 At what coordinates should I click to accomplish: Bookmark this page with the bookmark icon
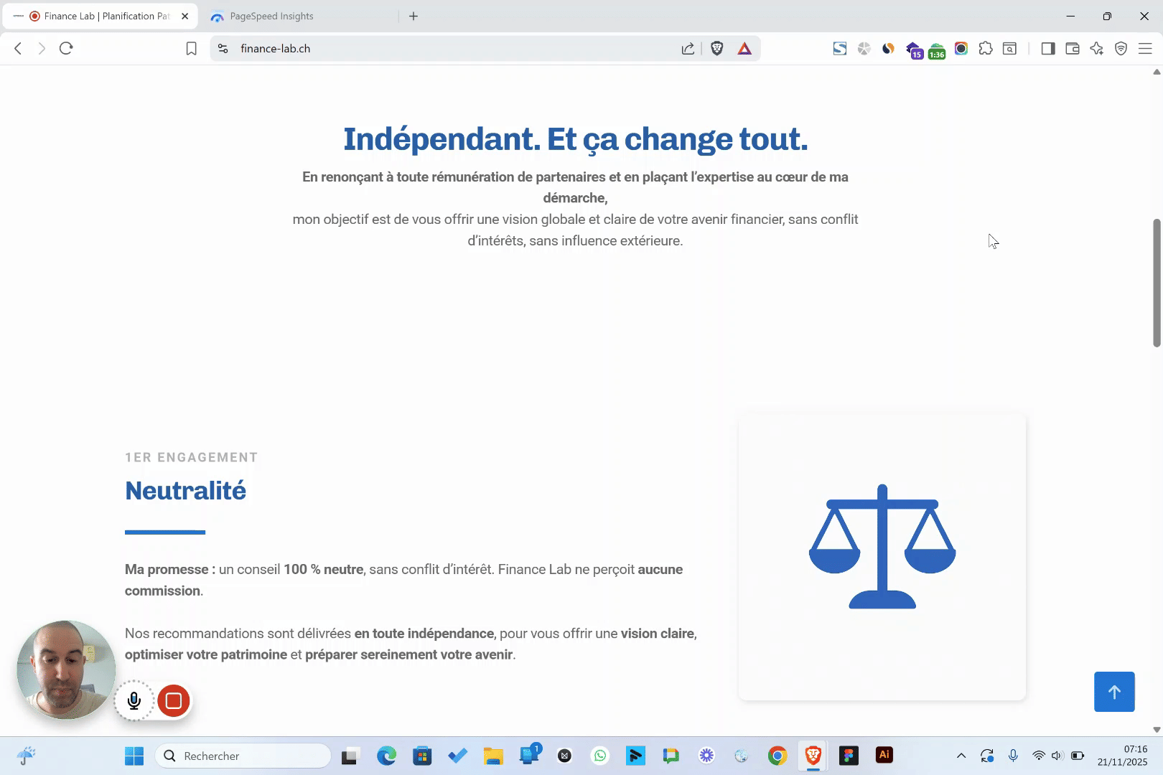[191, 48]
